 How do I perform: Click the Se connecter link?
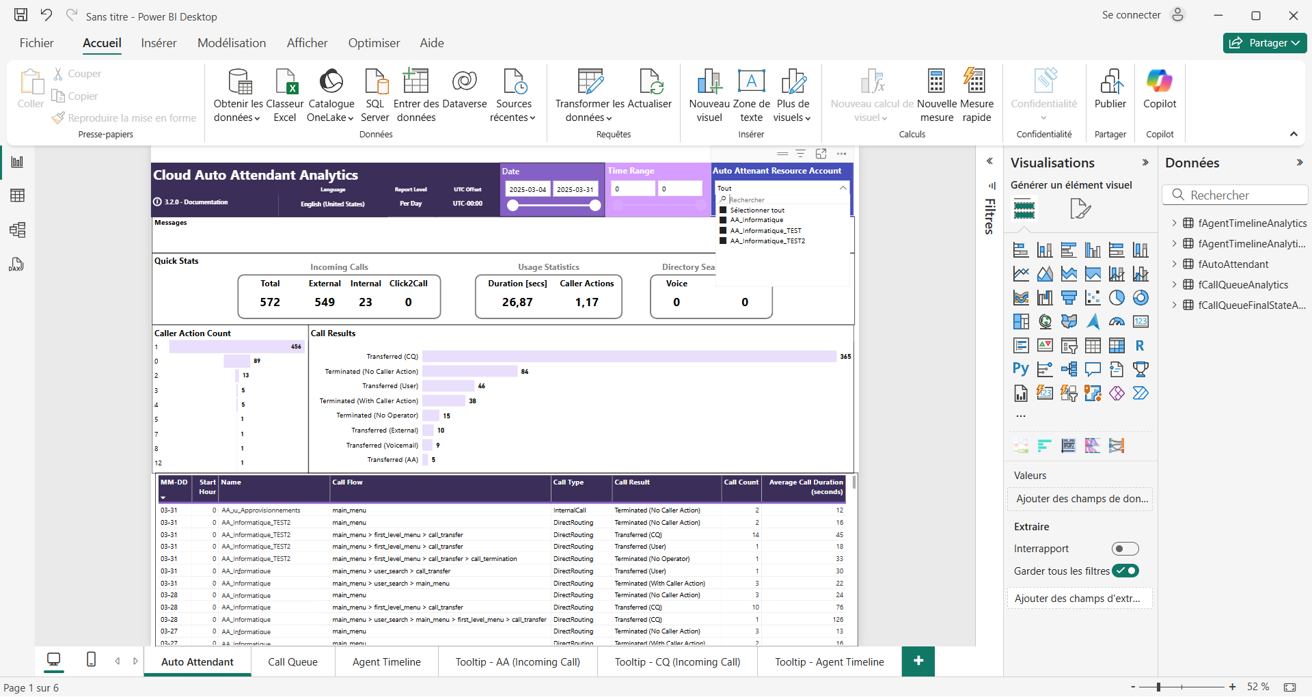click(x=1131, y=15)
